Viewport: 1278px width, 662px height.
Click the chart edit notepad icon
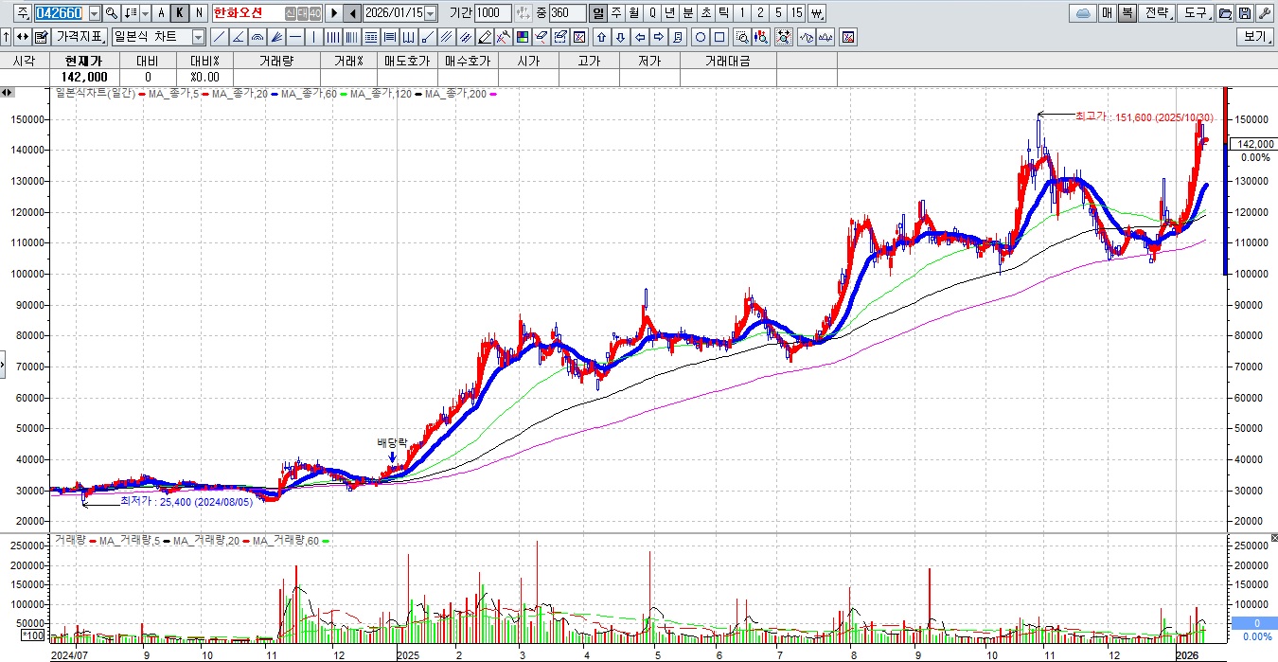pos(41,37)
